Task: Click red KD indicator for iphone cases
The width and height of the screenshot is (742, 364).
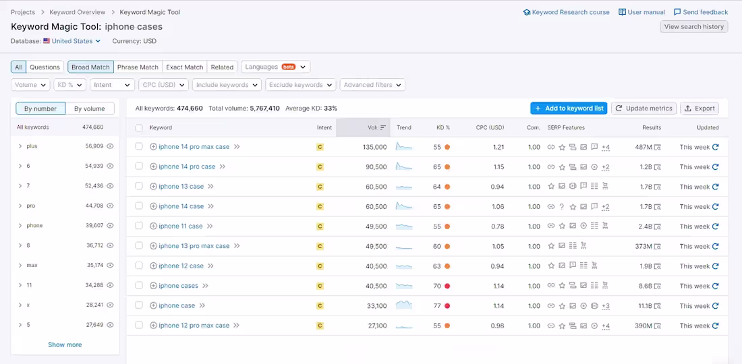Action: tap(447, 286)
